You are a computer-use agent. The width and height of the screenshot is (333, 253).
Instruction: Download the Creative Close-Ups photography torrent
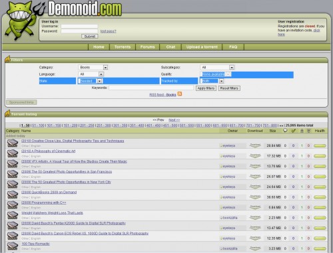coord(255,145)
